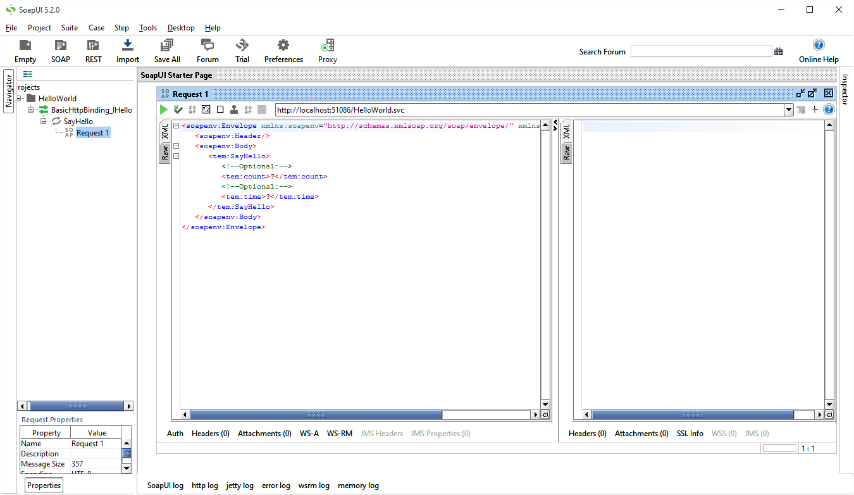The width and height of the screenshot is (854, 495).
Task: Select Request 1 in the navigator tree
Action: 93,133
